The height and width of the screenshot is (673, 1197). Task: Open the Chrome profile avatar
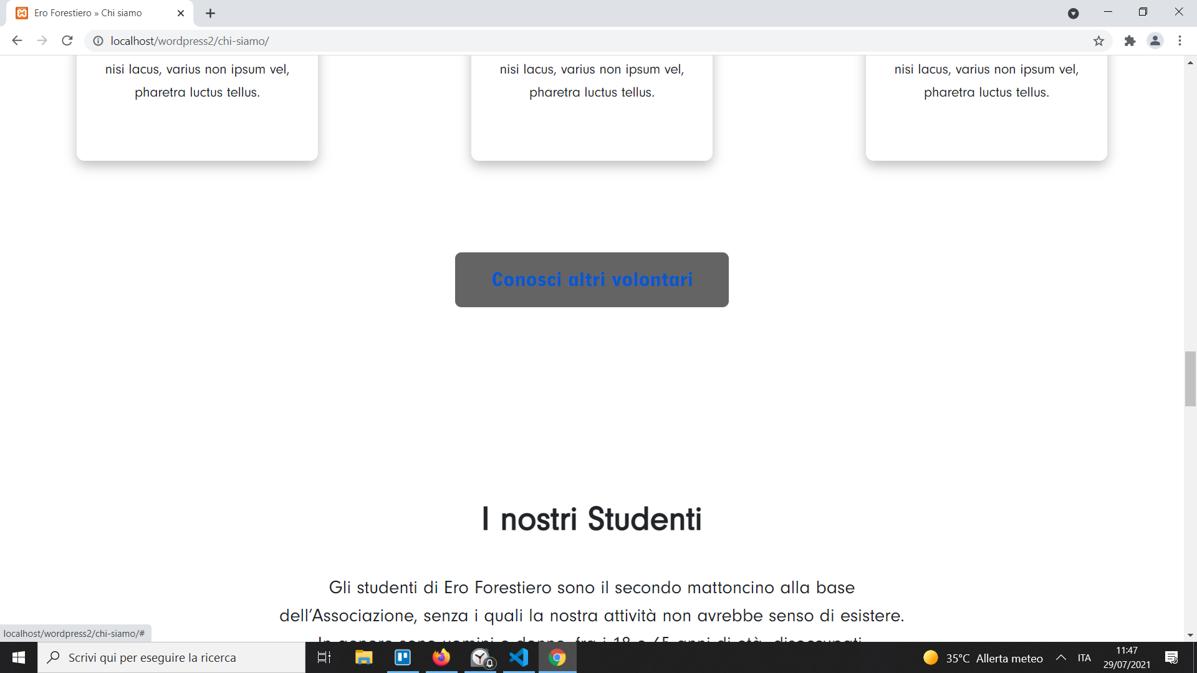point(1155,41)
